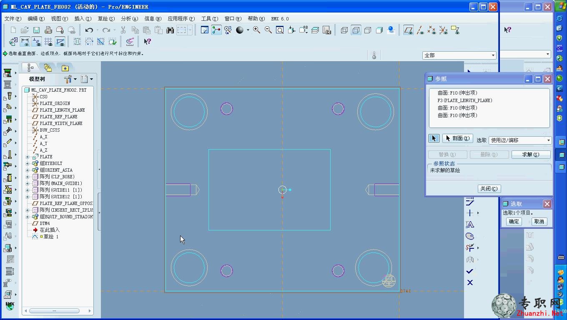The image size is (567, 320).
Task: Select PLATE_LENGTH_PLANE in model tree
Action: tap(62, 110)
